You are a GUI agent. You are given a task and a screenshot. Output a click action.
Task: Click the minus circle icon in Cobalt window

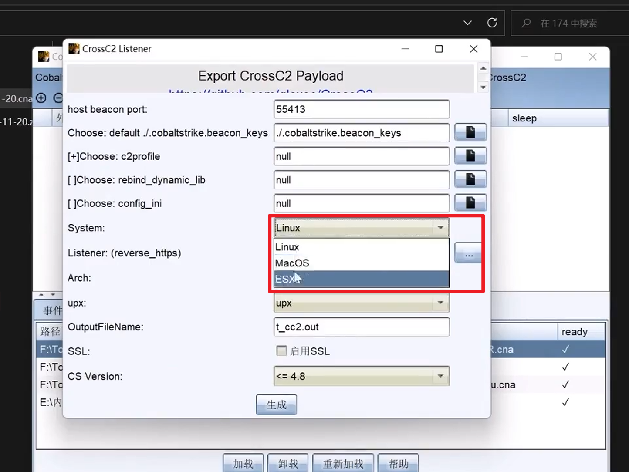coord(58,98)
